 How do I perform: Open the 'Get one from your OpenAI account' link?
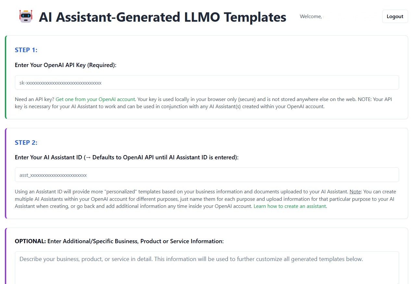[x=95, y=99]
